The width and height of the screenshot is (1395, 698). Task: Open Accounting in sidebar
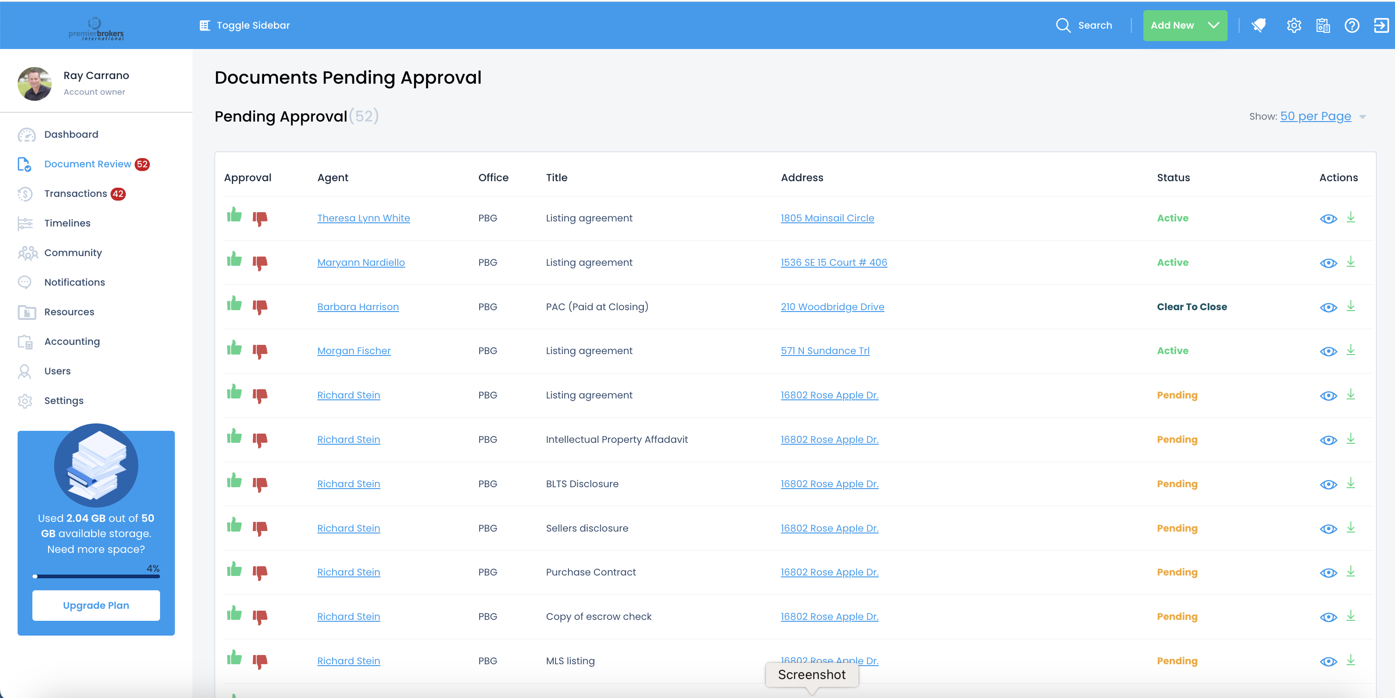[x=72, y=342]
